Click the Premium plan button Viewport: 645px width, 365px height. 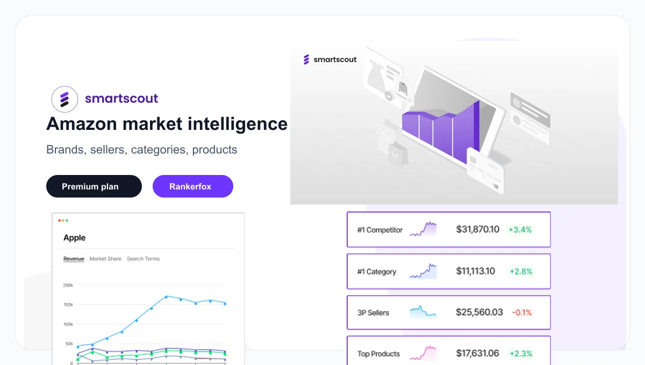(94, 186)
